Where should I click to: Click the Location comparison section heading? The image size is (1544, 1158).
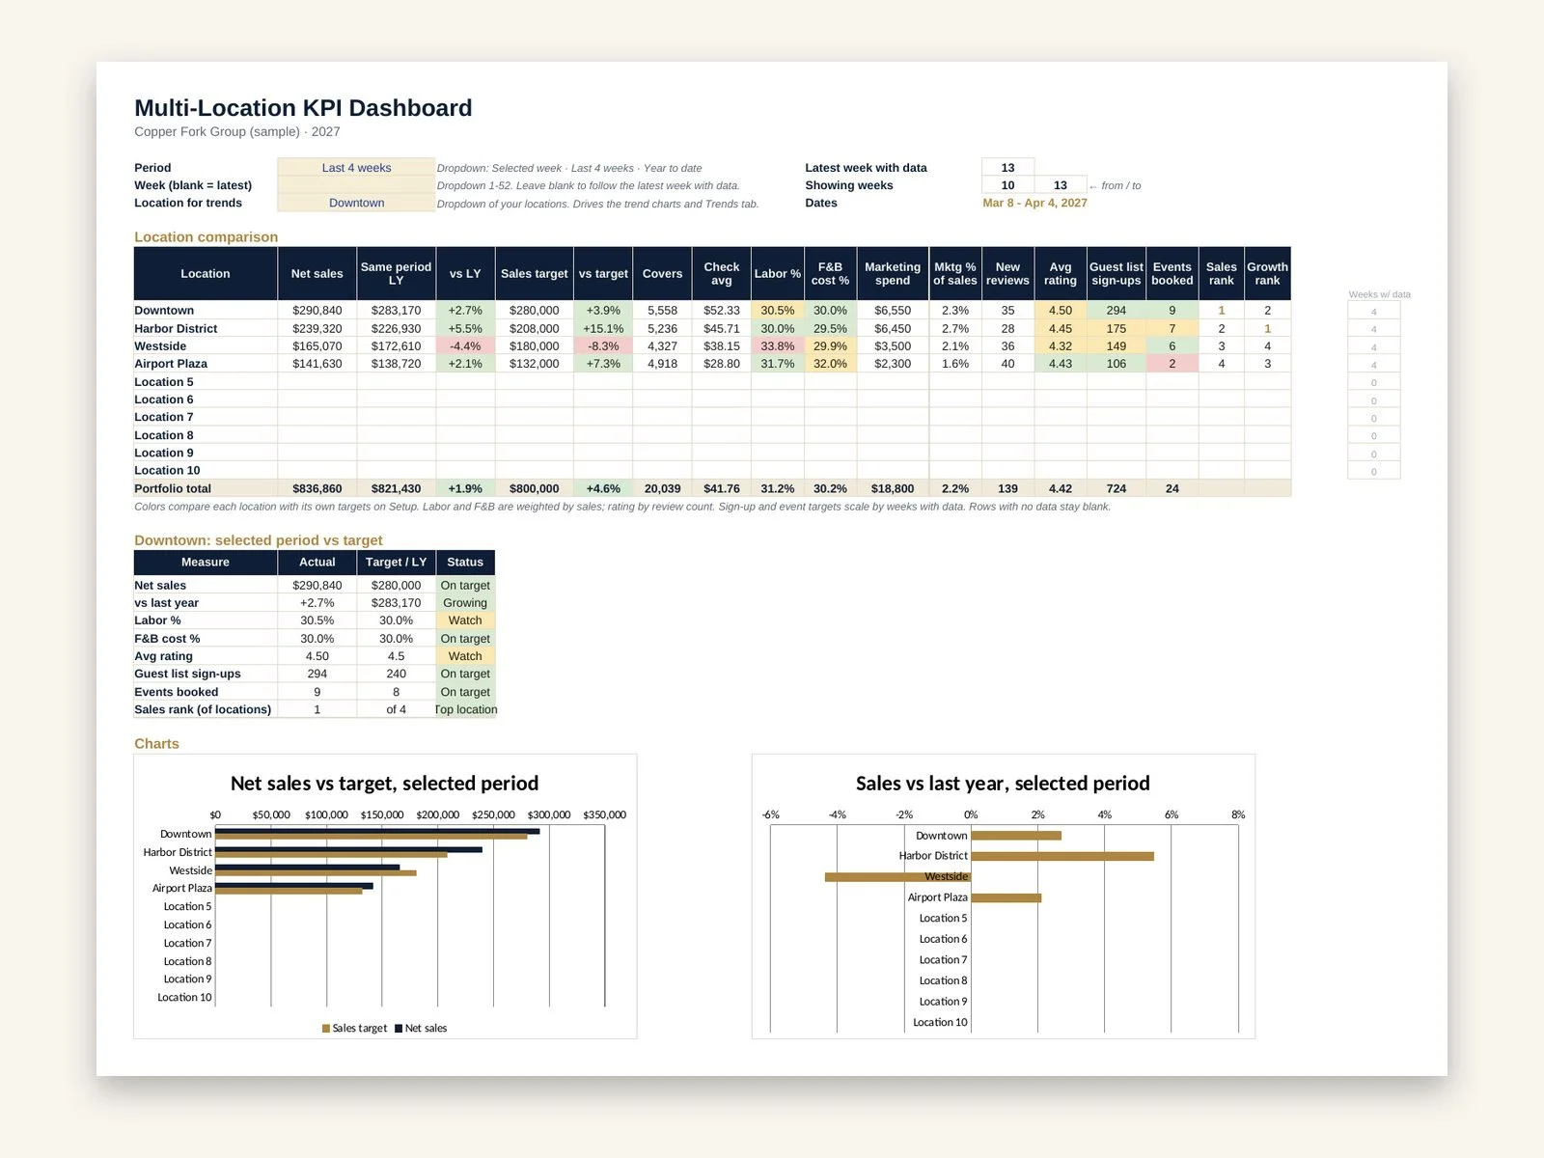point(206,236)
